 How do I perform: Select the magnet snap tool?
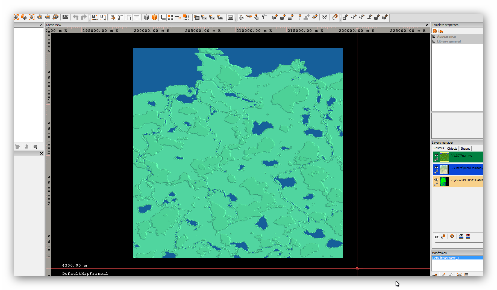point(335,17)
